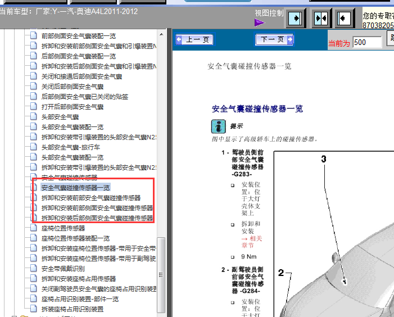The image size is (394, 317).
Task: Click the view control left-arrow panel icon
Action: click(344, 18)
